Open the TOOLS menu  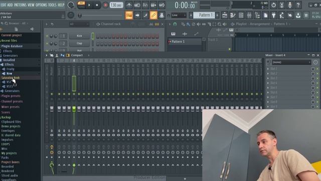pyautogui.click(x=52, y=5)
